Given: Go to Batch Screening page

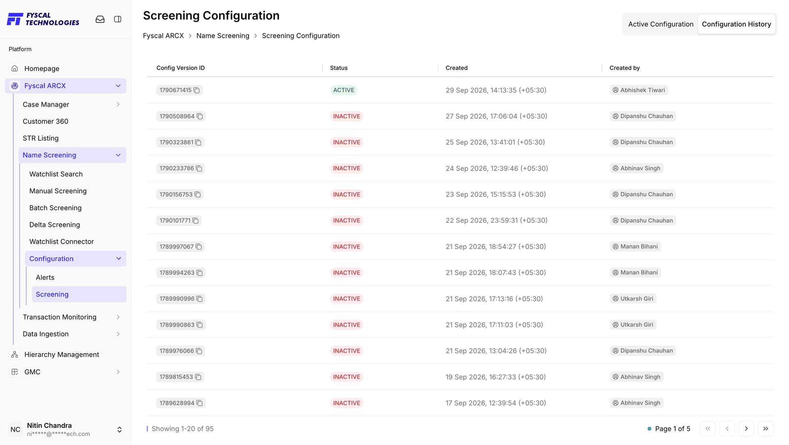Looking at the screenshot, I should point(55,208).
